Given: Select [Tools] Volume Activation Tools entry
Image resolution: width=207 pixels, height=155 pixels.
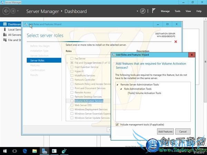Looking at the screenshot, I should pyautogui.click(x=145, y=93).
